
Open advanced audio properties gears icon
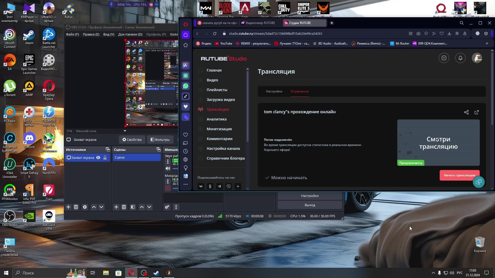point(167,207)
